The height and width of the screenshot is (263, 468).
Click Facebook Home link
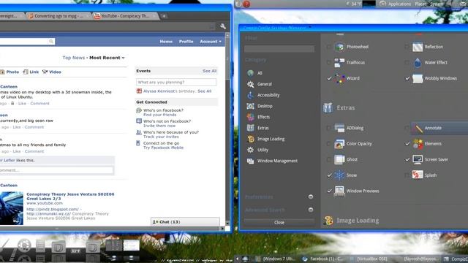click(x=166, y=42)
